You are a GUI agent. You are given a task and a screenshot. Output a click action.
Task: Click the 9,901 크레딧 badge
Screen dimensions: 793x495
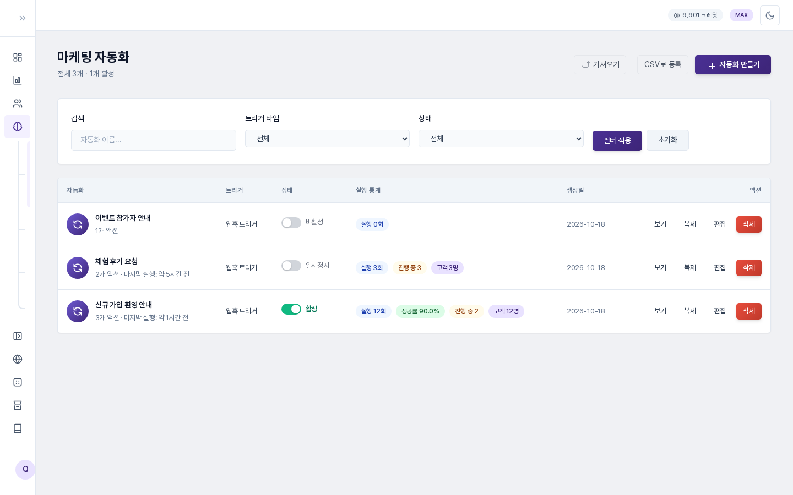(696, 15)
